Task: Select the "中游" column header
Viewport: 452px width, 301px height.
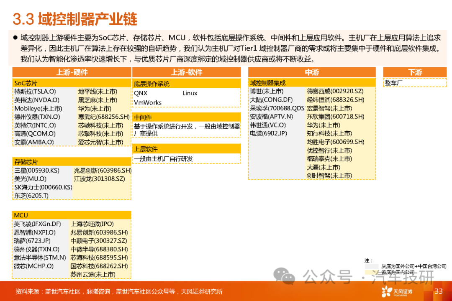Action: pyautogui.click(x=312, y=72)
